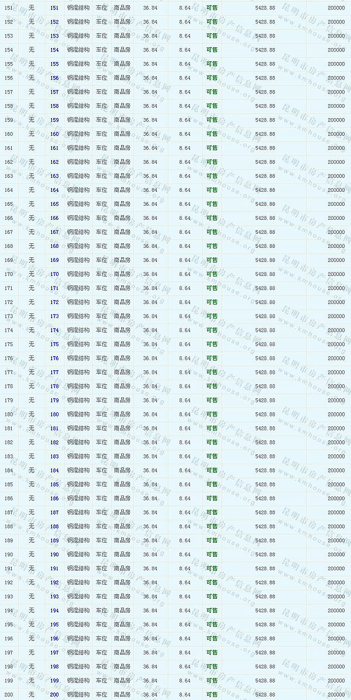This screenshot has height=700, width=351.
Task: Open the blue 166 parking unit link
Action: (x=54, y=219)
